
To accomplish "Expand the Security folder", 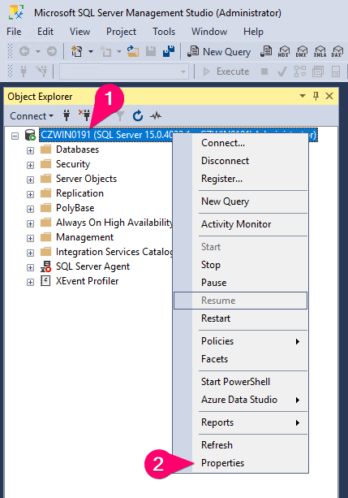I will pos(30,165).
